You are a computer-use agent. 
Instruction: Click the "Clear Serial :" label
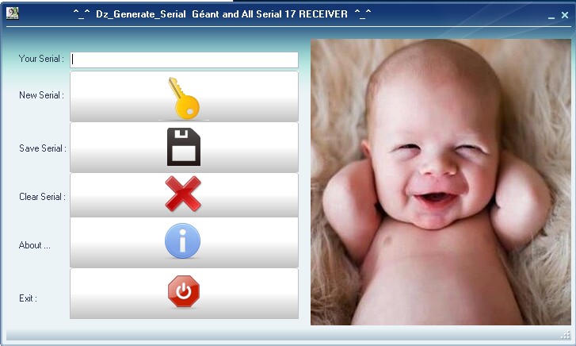[x=42, y=197]
